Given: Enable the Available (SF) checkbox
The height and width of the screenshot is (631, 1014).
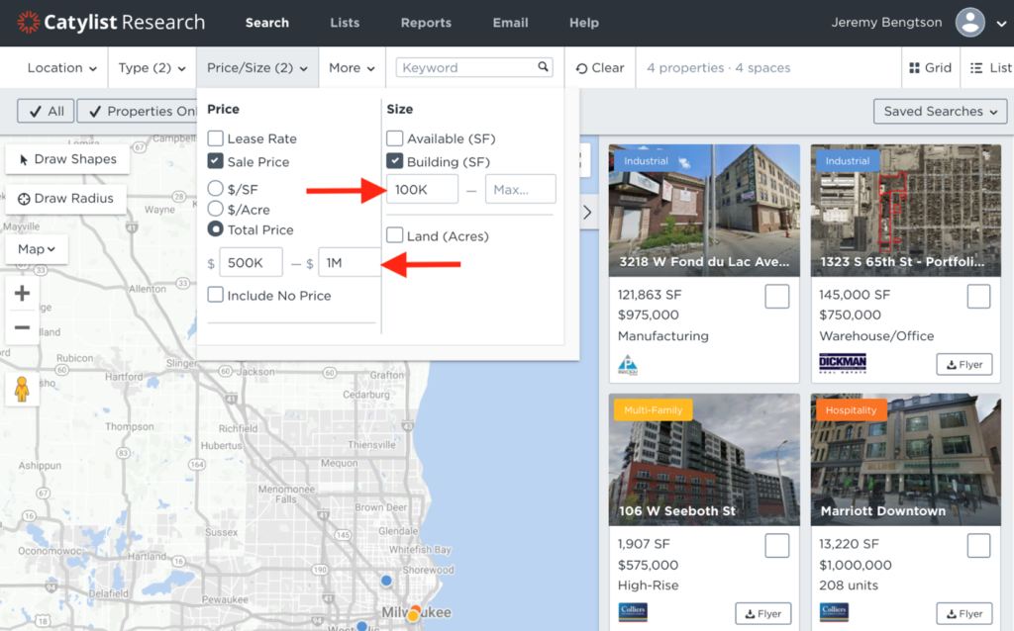Looking at the screenshot, I should tap(394, 138).
